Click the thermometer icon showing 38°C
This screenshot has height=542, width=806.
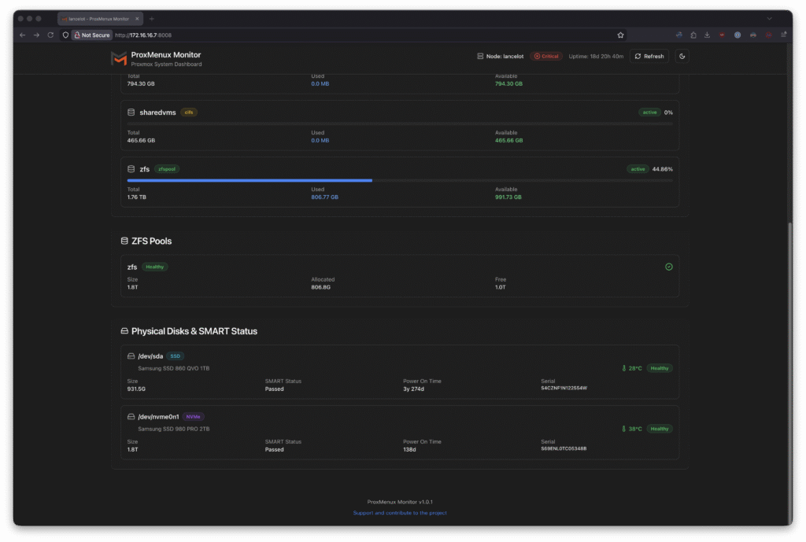point(623,429)
